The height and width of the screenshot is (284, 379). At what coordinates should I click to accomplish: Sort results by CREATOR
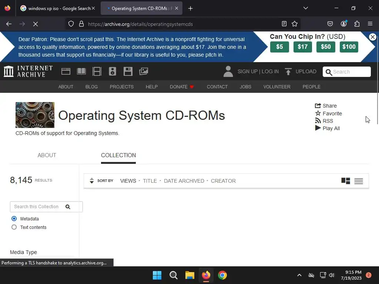coord(223,181)
